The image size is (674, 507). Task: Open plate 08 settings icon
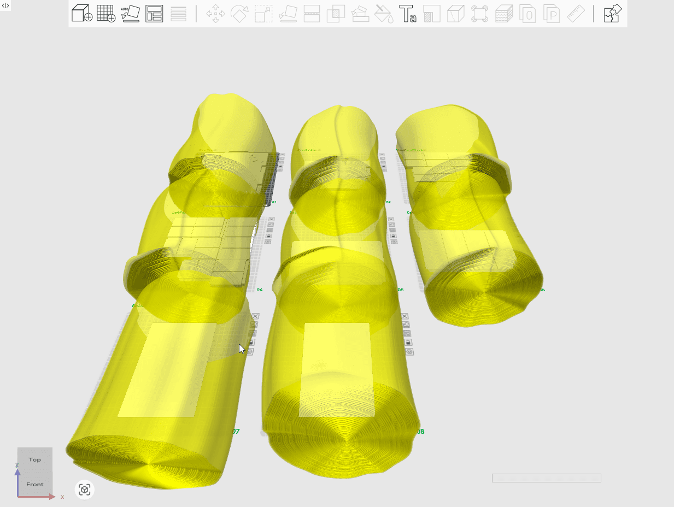[410, 351]
